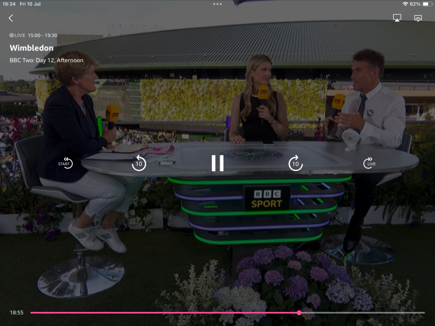Image resolution: width=435 pixels, height=326 pixels.
Task: Restart programme with the START button
Action: tap(65, 163)
